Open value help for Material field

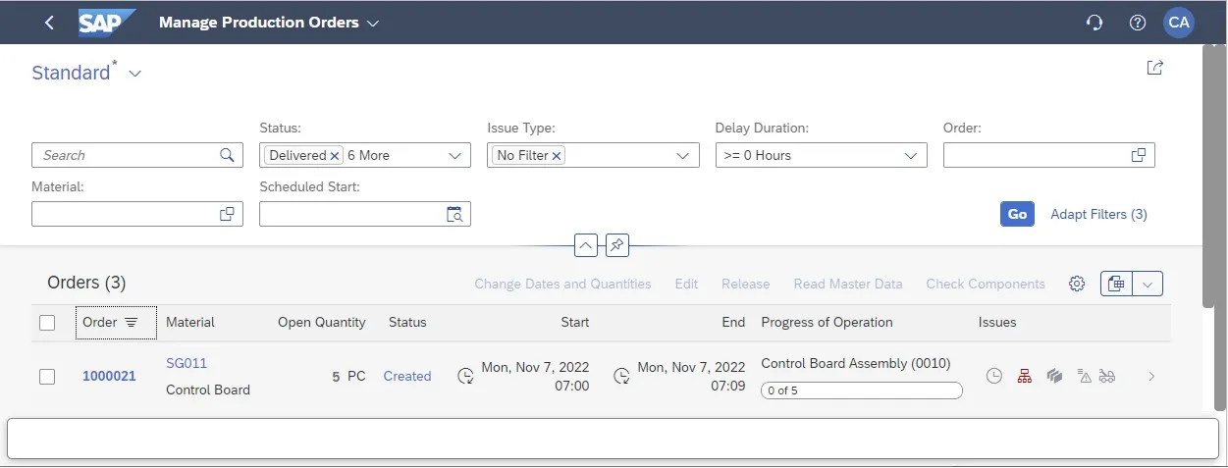[x=227, y=214]
